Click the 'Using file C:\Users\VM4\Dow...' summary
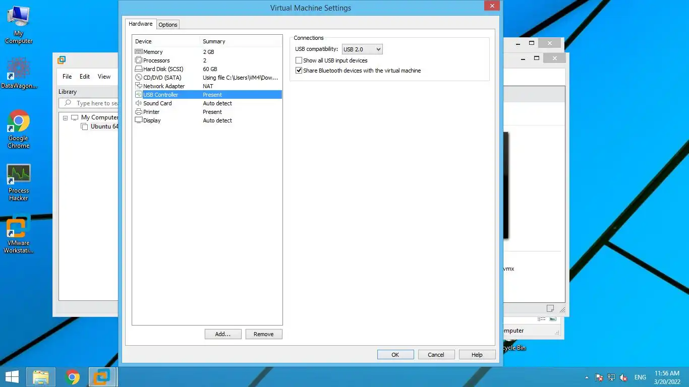Screen dimensions: 689x387 (241, 78)
